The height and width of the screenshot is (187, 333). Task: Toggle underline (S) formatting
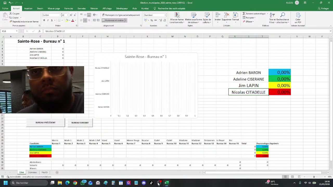click(52, 20)
